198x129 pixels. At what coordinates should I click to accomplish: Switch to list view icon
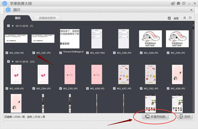click(184, 18)
